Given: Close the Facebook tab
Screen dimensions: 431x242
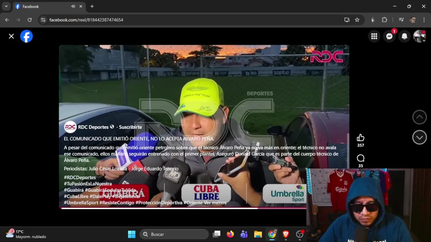Looking at the screenshot, I should click(81, 6).
